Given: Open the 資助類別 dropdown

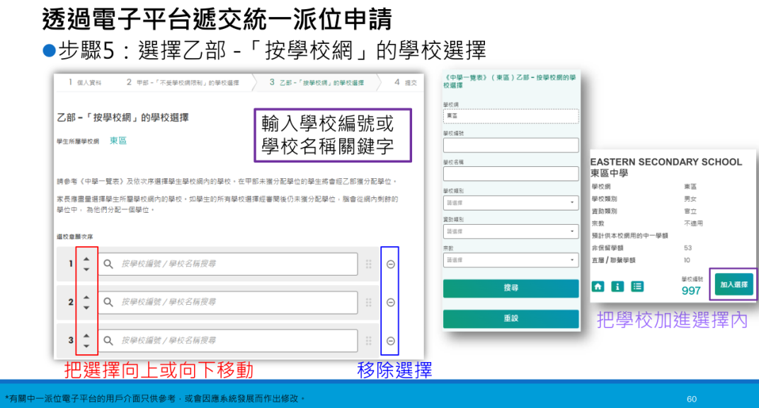Looking at the screenshot, I should tap(511, 231).
